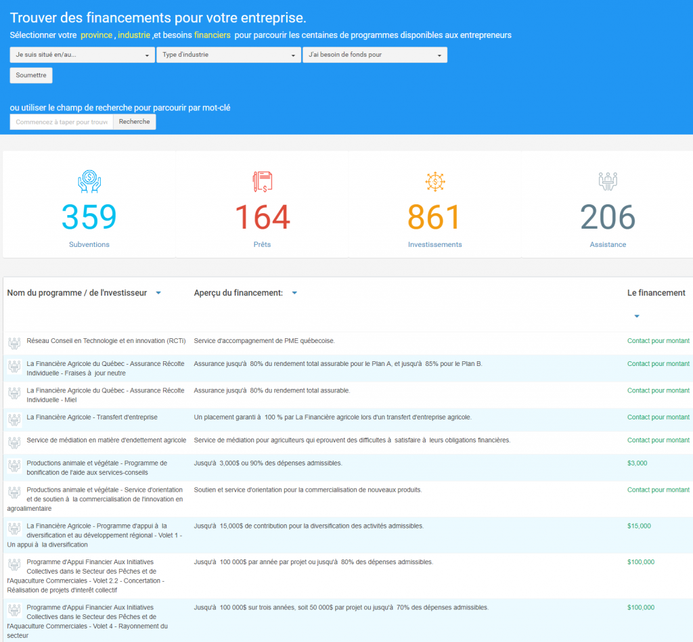
Task: Click the icon beside Service de médiation row
Action: (15, 442)
